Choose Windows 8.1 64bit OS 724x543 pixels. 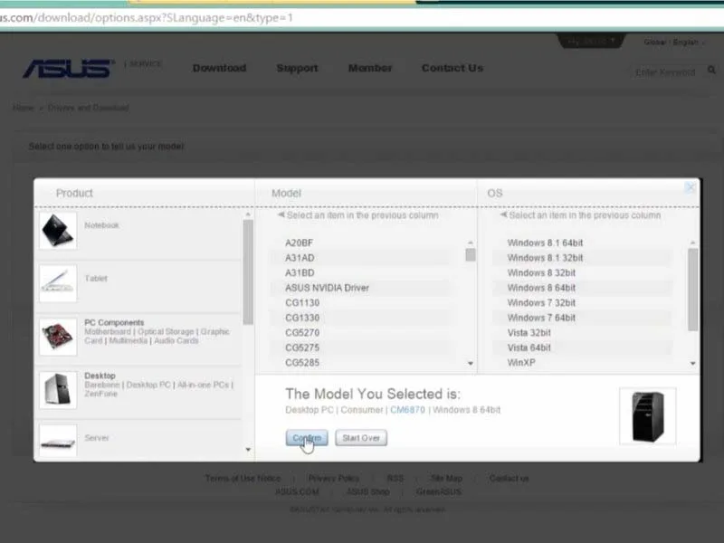(x=545, y=243)
